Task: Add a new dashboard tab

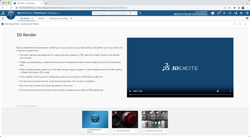Action: [x=71, y=18]
